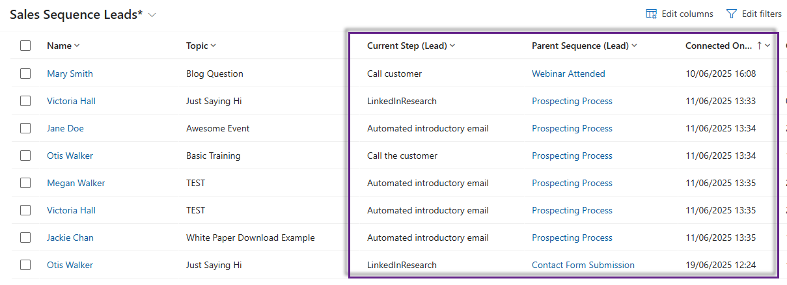This screenshot has height=285, width=787.
Task: Expand the Name column header menu
Action: point(77,46)
